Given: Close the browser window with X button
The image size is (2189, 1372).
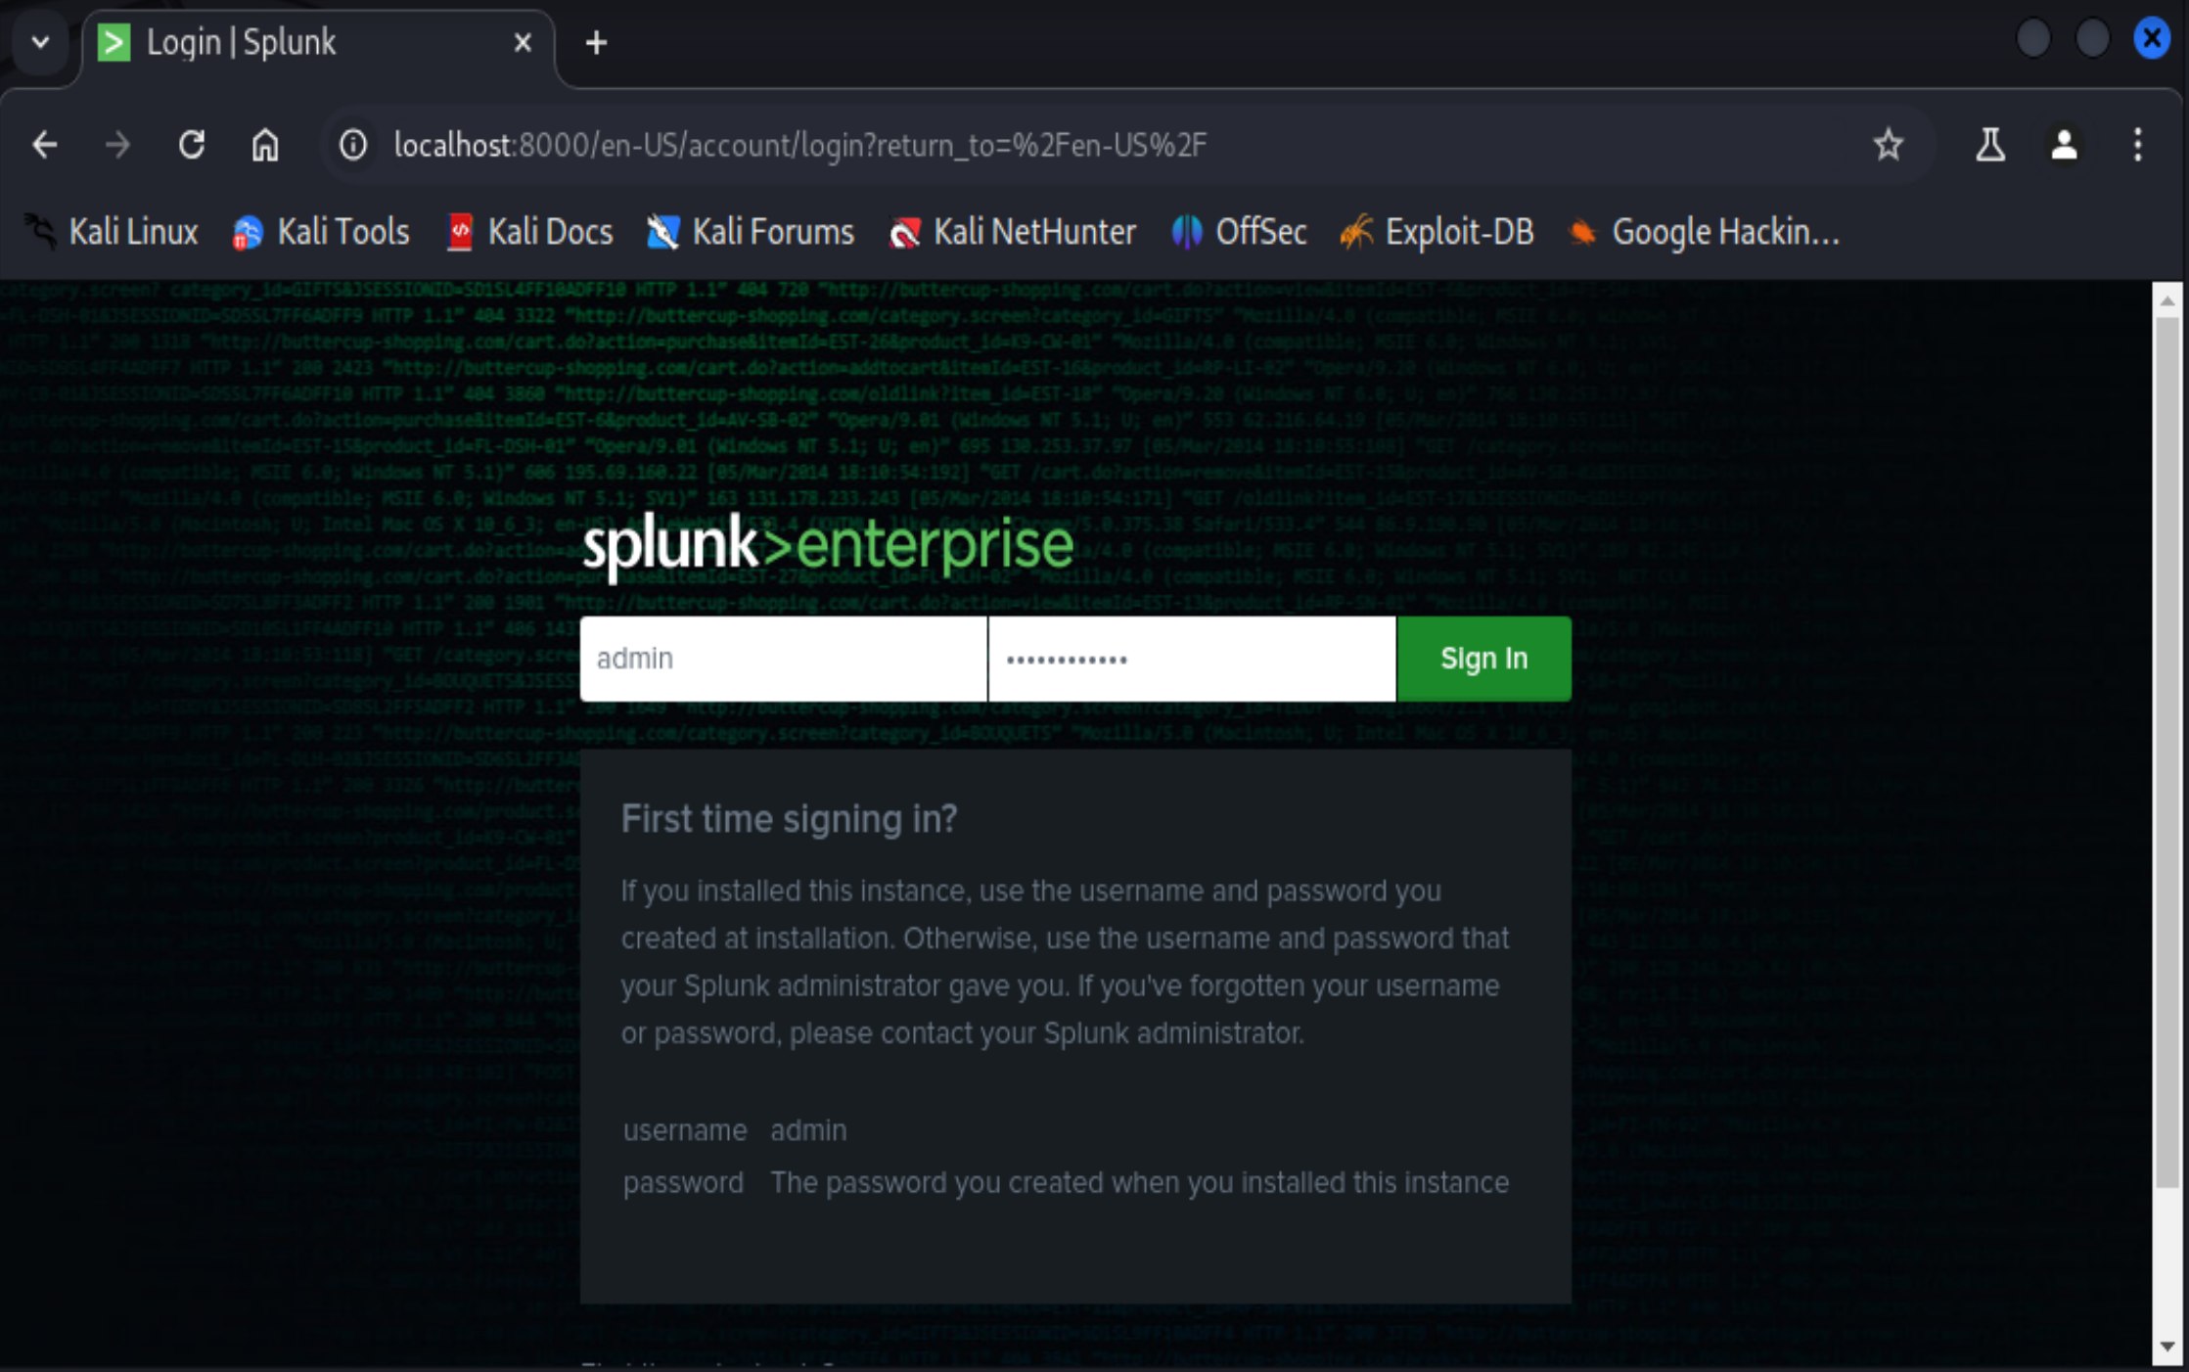Looking at the screenshot, I should pyautogui.click(x=2152, y=39).
